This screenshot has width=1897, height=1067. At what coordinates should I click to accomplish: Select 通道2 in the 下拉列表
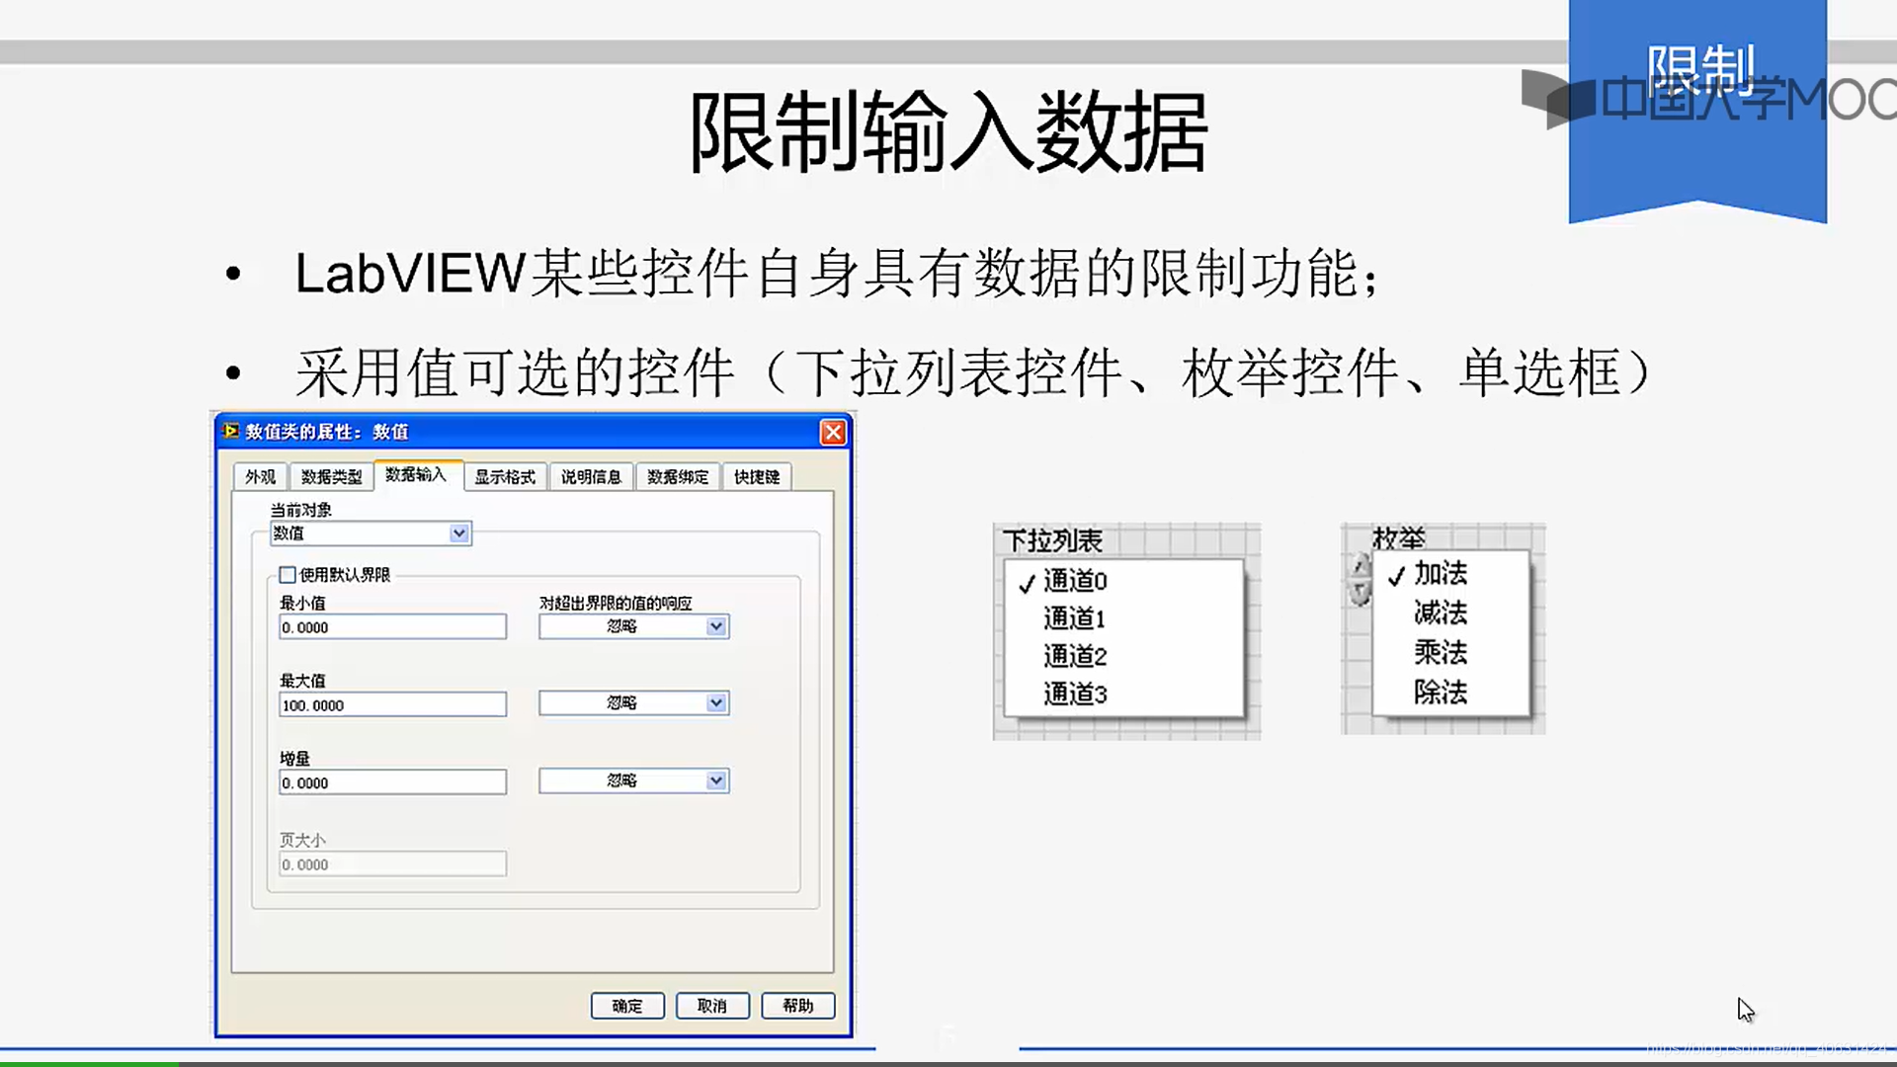[1123, 656]
